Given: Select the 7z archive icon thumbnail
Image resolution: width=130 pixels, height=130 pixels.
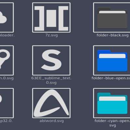Looking at the screenshot, I should click(51, 18).
